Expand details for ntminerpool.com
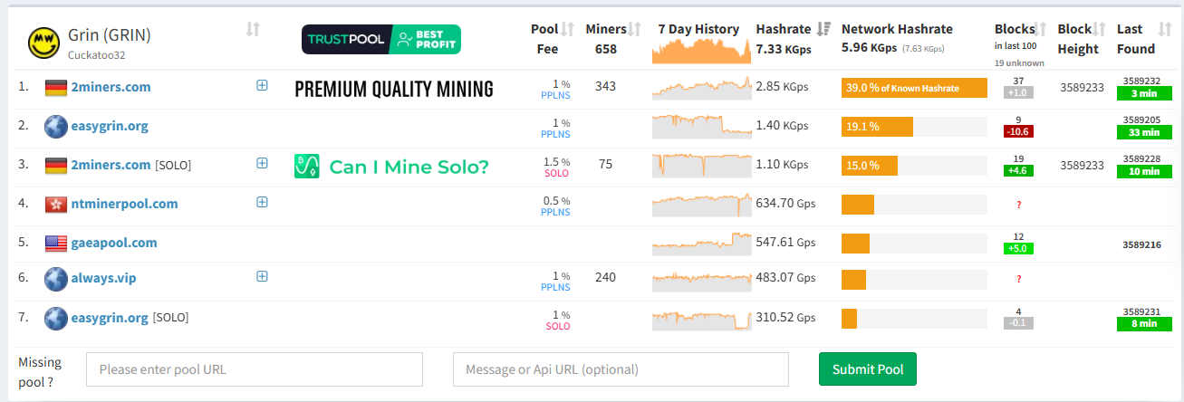This screenshot has height=402, width=1184. [262, 202]
